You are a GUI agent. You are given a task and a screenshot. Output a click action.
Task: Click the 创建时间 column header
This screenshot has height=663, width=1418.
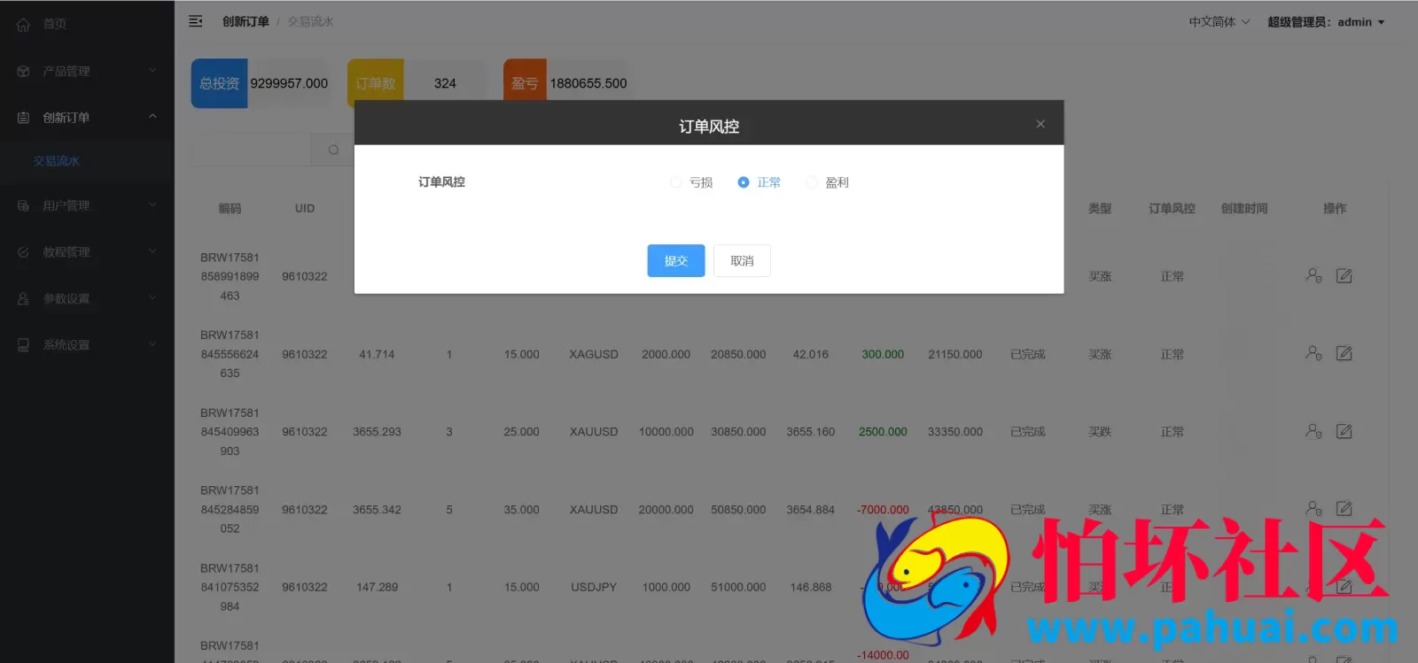(1244, 208)
